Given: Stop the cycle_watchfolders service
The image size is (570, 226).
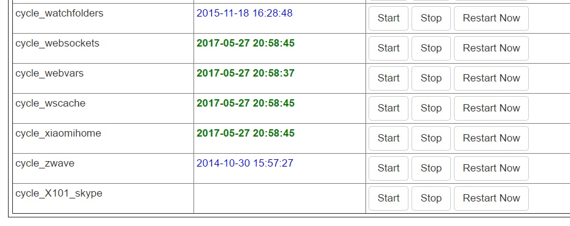Looking at the screenshot, I should click(431, 18).
